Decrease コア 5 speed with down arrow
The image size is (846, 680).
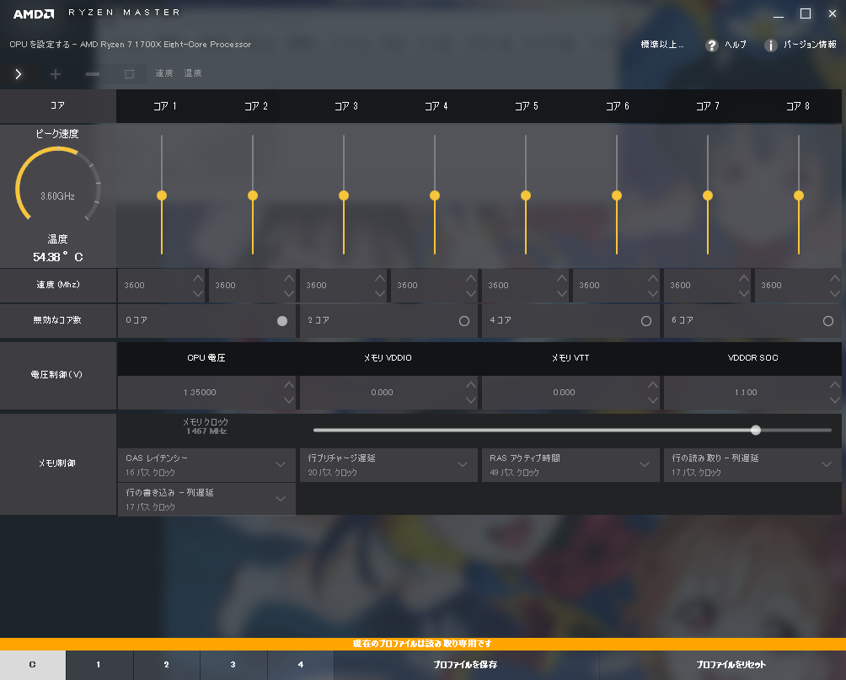562,293
